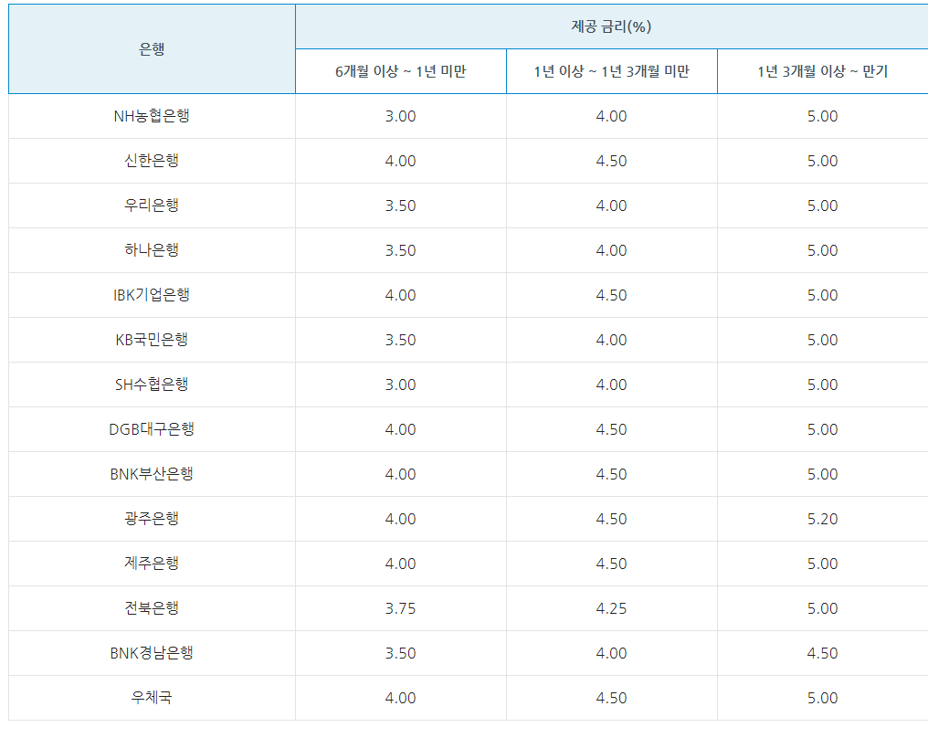Select DGB대구은행 rate 5.00
The width and height of the screenshot is (928, 738).
coord(823,429)
